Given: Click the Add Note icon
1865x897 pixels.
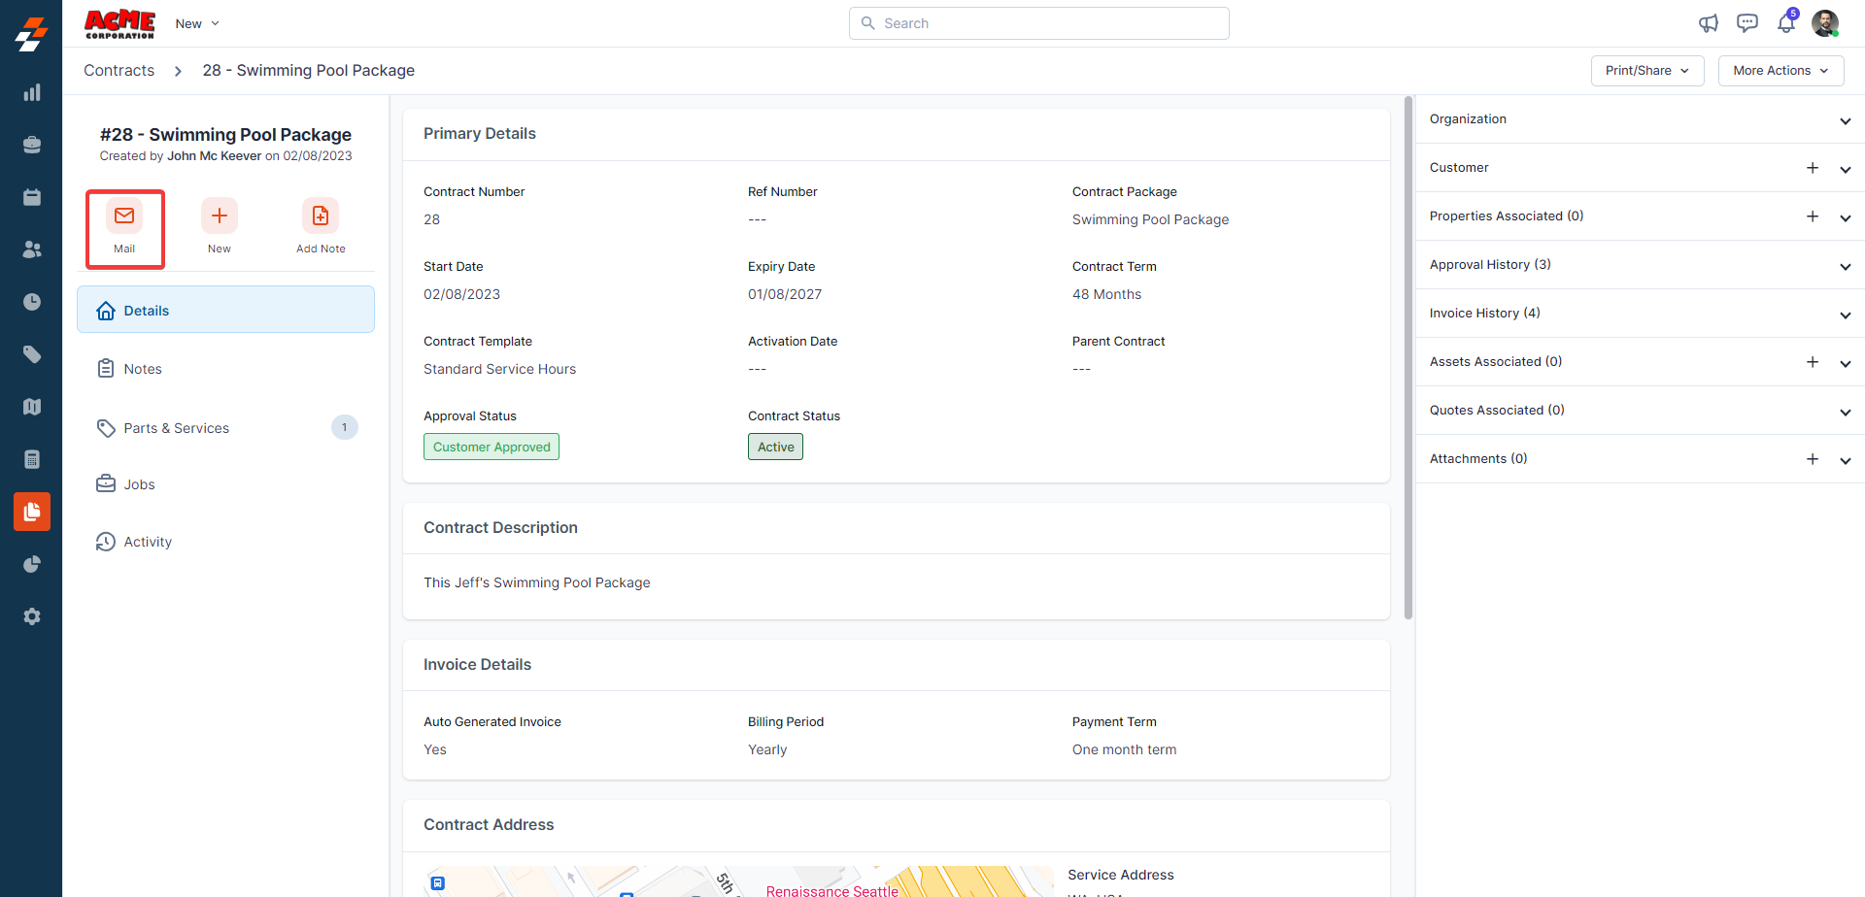Looking at the screenshot, I should (321, 216).
